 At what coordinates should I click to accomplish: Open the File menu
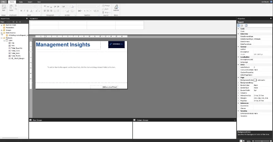coord(3,2)
